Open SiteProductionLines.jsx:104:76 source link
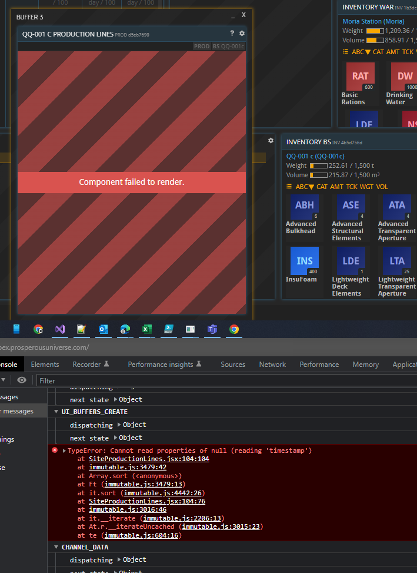417x573 pixels. (x=147, y=501)
